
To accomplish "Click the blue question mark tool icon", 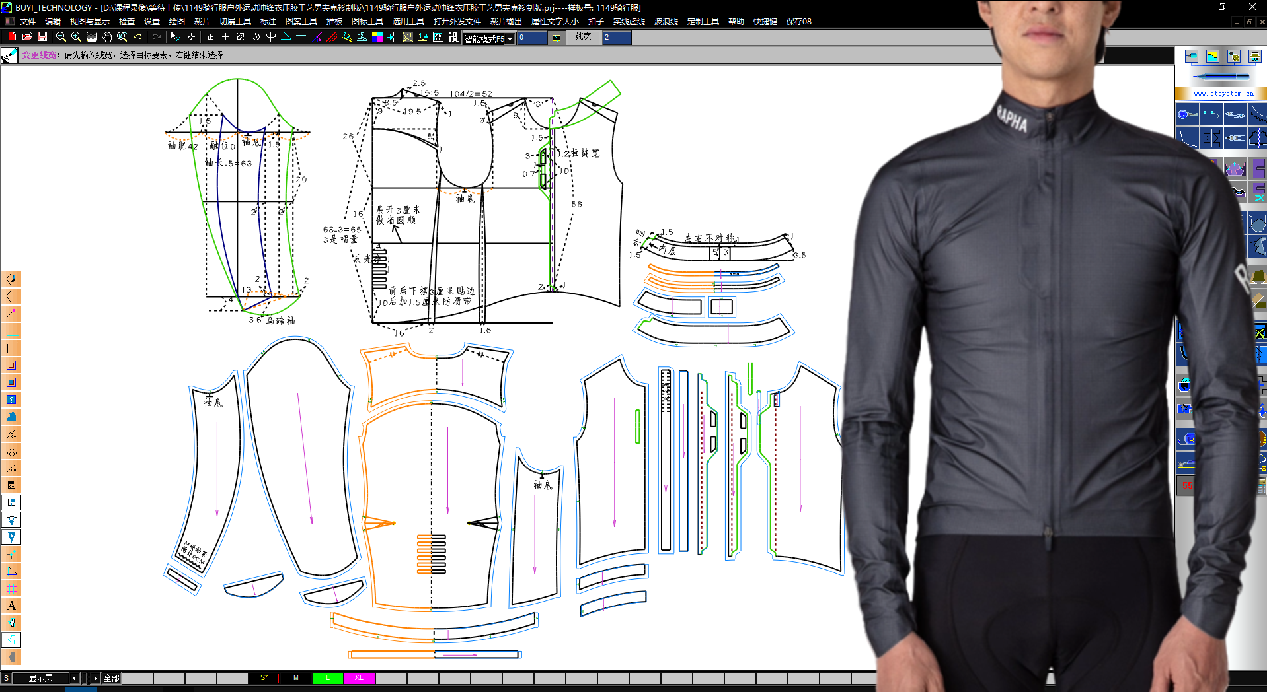I will click(11, 399).
